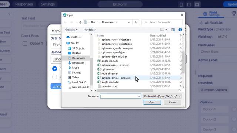The width and height of the screenshot is (237, 133).
Task: Select New Volume (D:) drive
Action: point(79,87)
